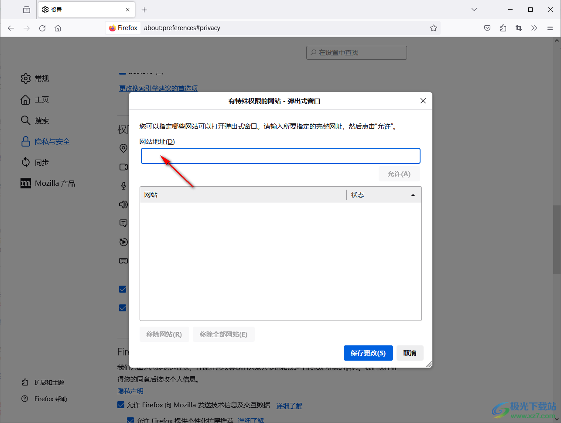This screenshot has width=561, height=423.
Task: Click the virtual reality permission icon
Action: point(123,261)
